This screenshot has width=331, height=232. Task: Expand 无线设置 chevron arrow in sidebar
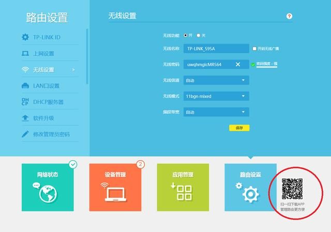(x=73, y=70)
